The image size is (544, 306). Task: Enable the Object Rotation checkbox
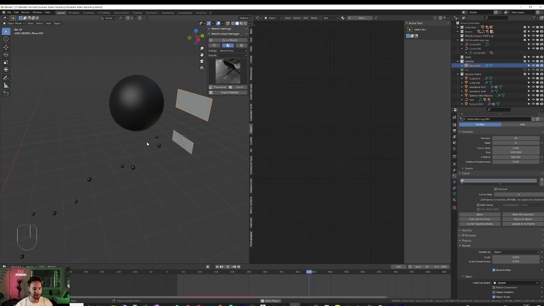coord(494,292)
